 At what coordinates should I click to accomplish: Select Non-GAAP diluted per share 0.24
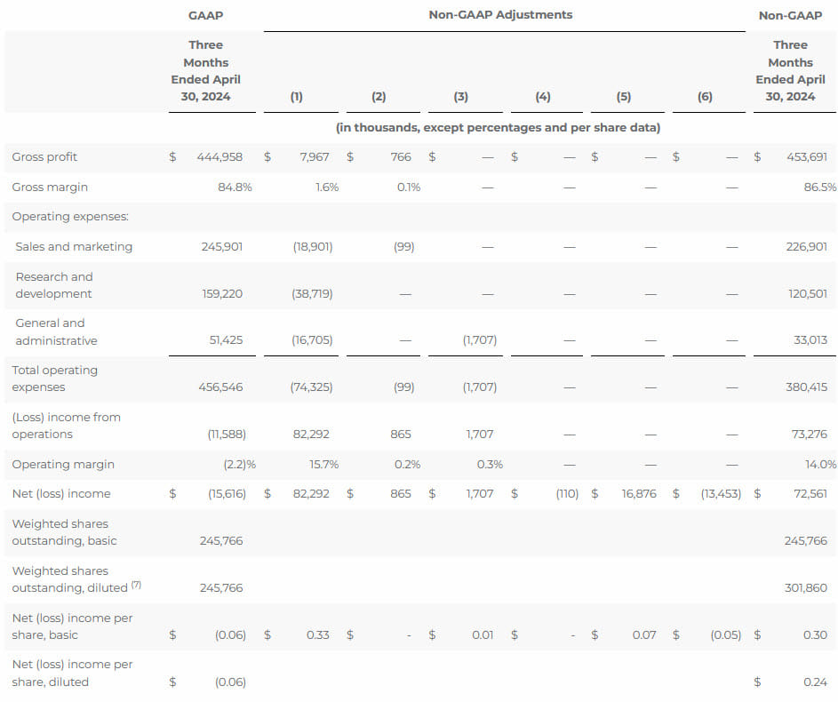click(x=815, y=682)
